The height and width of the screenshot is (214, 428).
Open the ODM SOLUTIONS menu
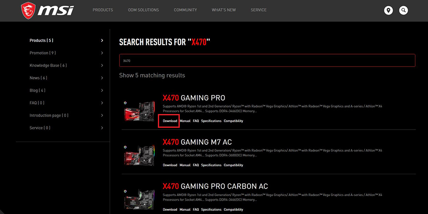pos(143,10)
